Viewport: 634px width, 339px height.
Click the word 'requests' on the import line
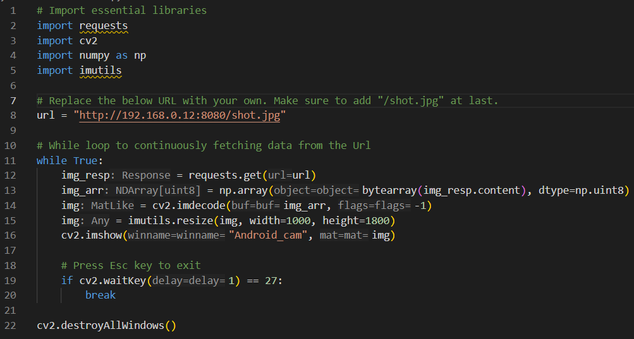click(x=104, y=26)
